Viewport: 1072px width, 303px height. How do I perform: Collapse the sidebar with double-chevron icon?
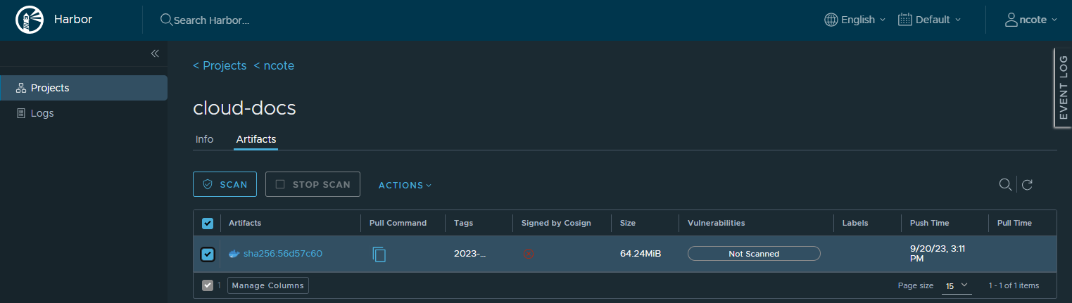point(155,53)
